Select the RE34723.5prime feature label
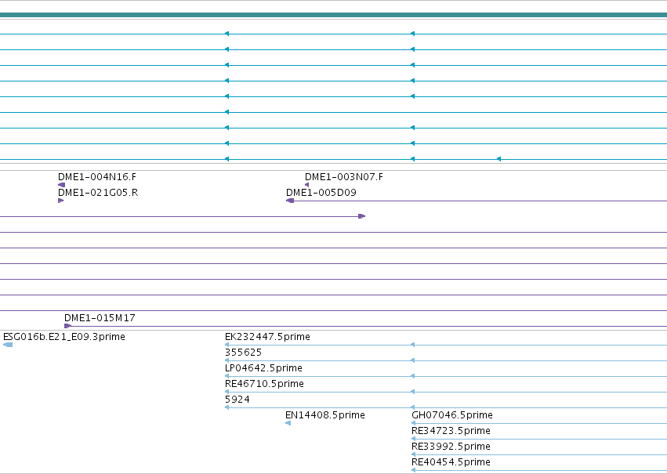 [x=451, y=431]
